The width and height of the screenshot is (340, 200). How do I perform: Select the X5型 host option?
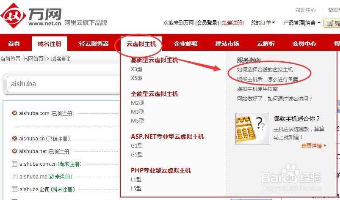137,78
